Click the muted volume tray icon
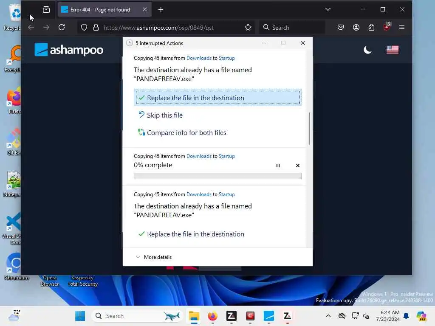 click(x=366, y=316)
